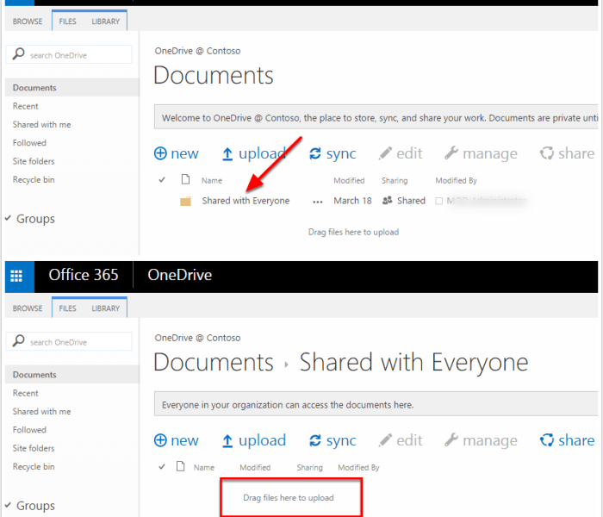
Task: Toggle select-all checkmark in upper document list
Action: point(162,179)
